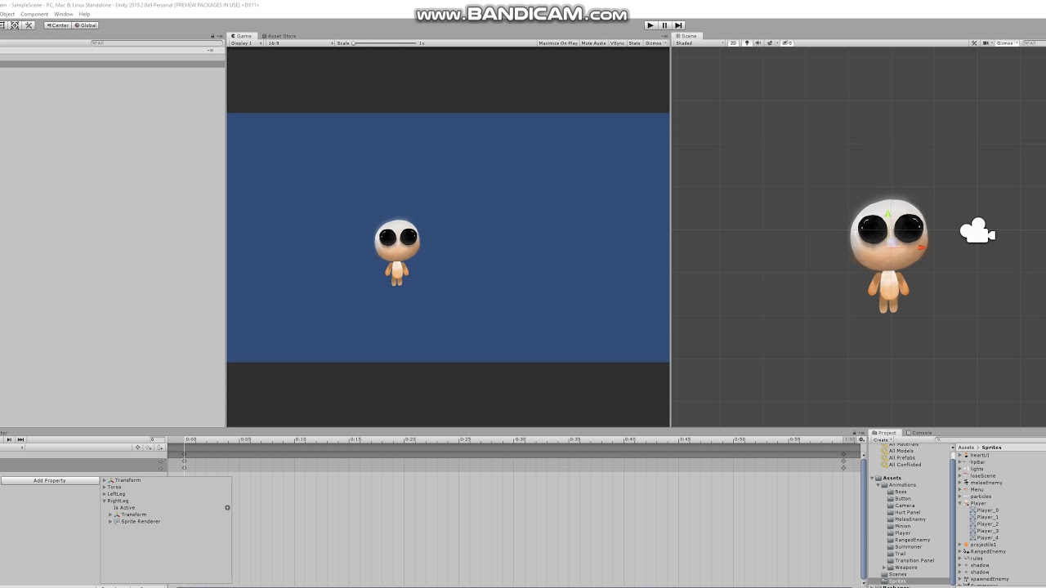Screen dimensions: 1046x588
Task: Toggle Scene lighting bulb icon
Action: point(746,43)
